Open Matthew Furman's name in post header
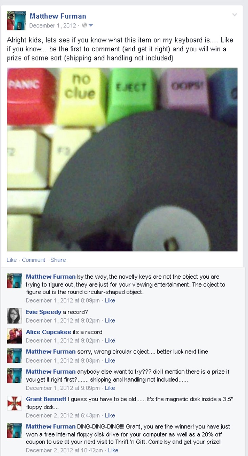 pos(58,16)
